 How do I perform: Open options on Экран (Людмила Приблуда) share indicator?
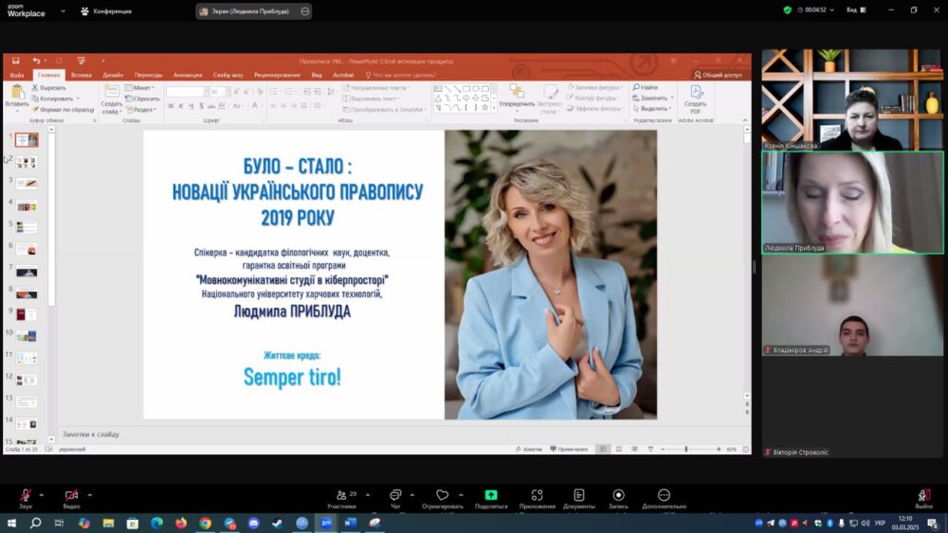point(305,10)
